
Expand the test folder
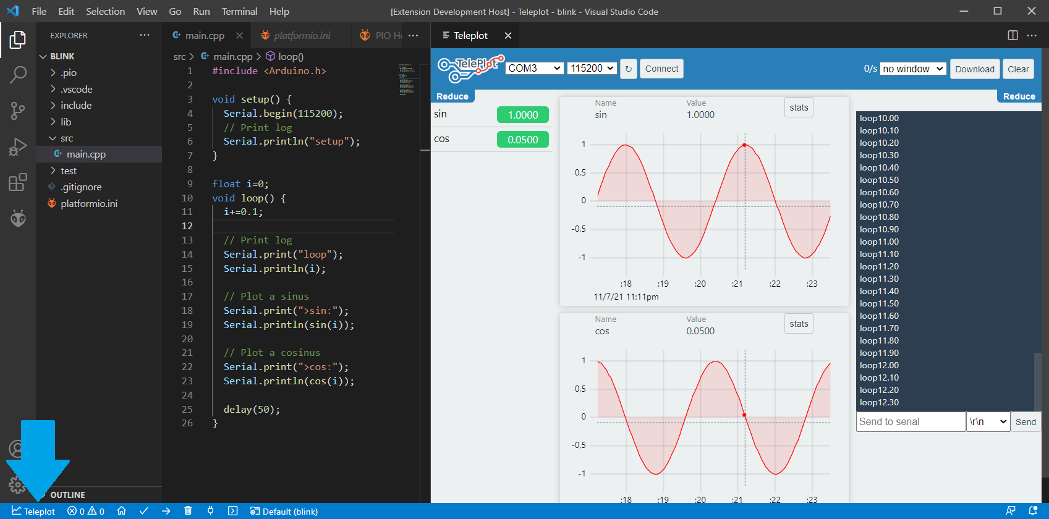(99, 171)
